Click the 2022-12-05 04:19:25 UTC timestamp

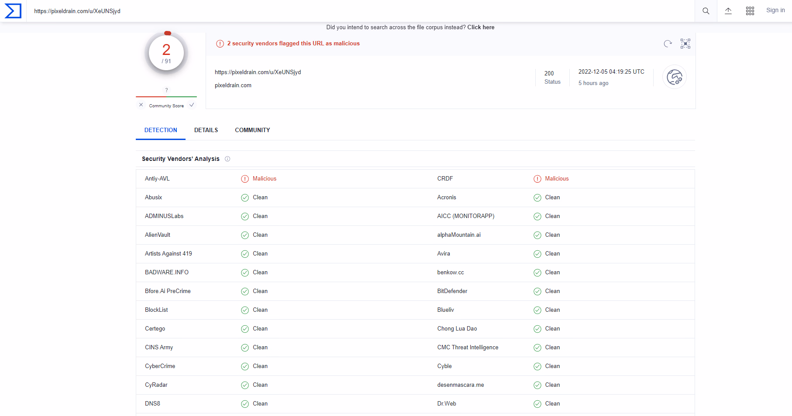click(611, 72)
